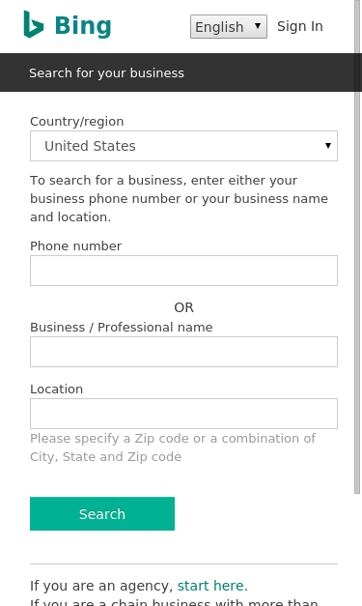
Task: Click the Bing wordmark text
Action: 83,26
